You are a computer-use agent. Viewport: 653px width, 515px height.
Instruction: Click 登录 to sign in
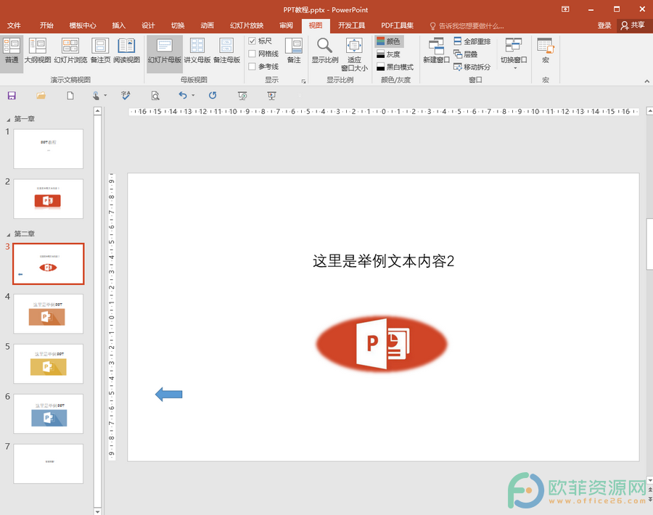point(604,25)
